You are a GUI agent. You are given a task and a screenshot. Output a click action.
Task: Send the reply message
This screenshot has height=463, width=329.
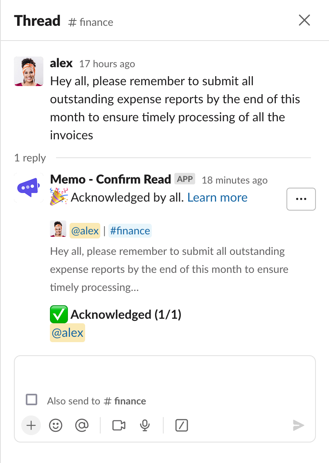point(298,426)
